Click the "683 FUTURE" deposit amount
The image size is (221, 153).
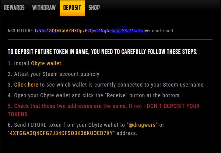point(20,31)
